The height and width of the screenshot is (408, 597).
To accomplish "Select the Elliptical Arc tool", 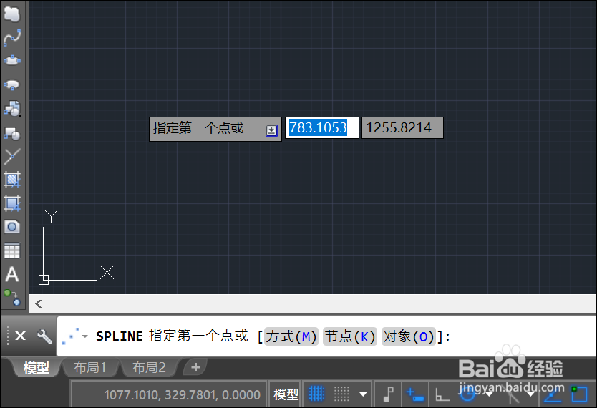I will [x=11, y=85].
